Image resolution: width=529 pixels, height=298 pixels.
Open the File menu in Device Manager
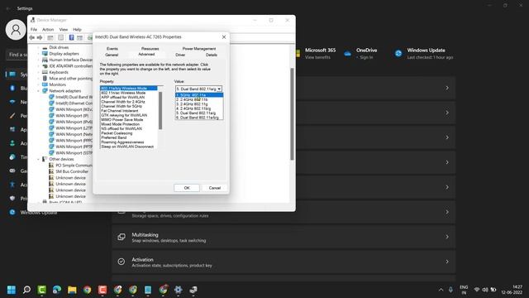(x=34, y=30)
